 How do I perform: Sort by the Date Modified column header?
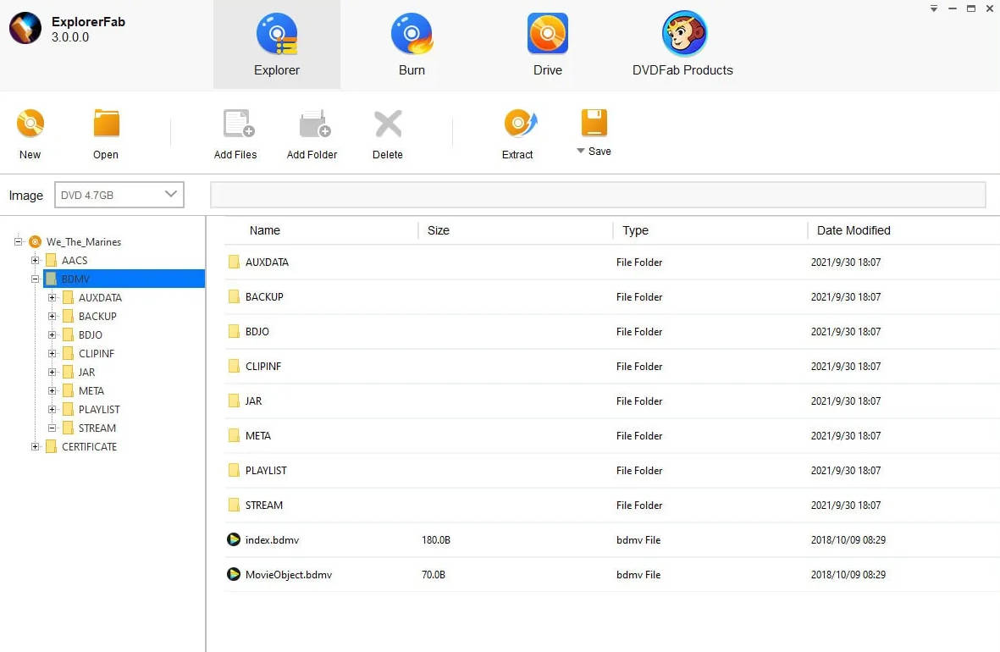(x=853, y=230)
